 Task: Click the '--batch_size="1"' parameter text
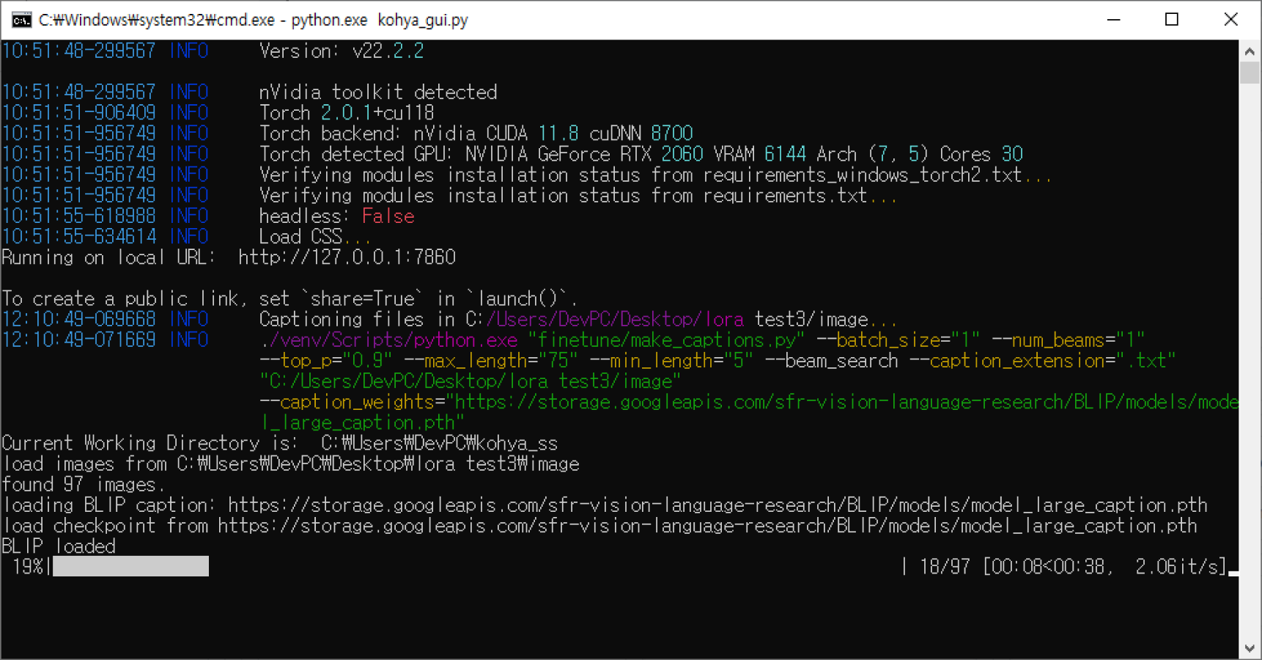(x=898, y=340)
